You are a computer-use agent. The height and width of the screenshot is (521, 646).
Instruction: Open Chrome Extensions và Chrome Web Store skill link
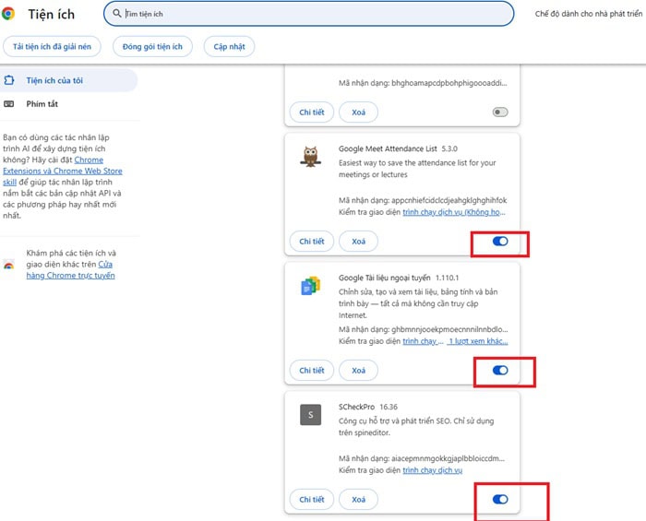(x=63, y=171)
